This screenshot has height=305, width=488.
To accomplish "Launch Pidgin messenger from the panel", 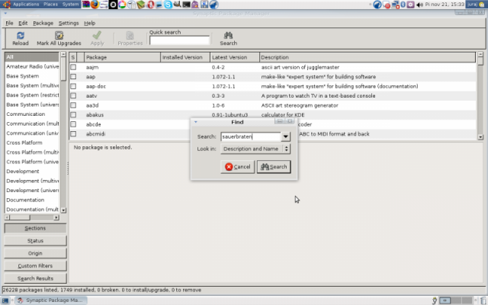I will tap(195, 5).
